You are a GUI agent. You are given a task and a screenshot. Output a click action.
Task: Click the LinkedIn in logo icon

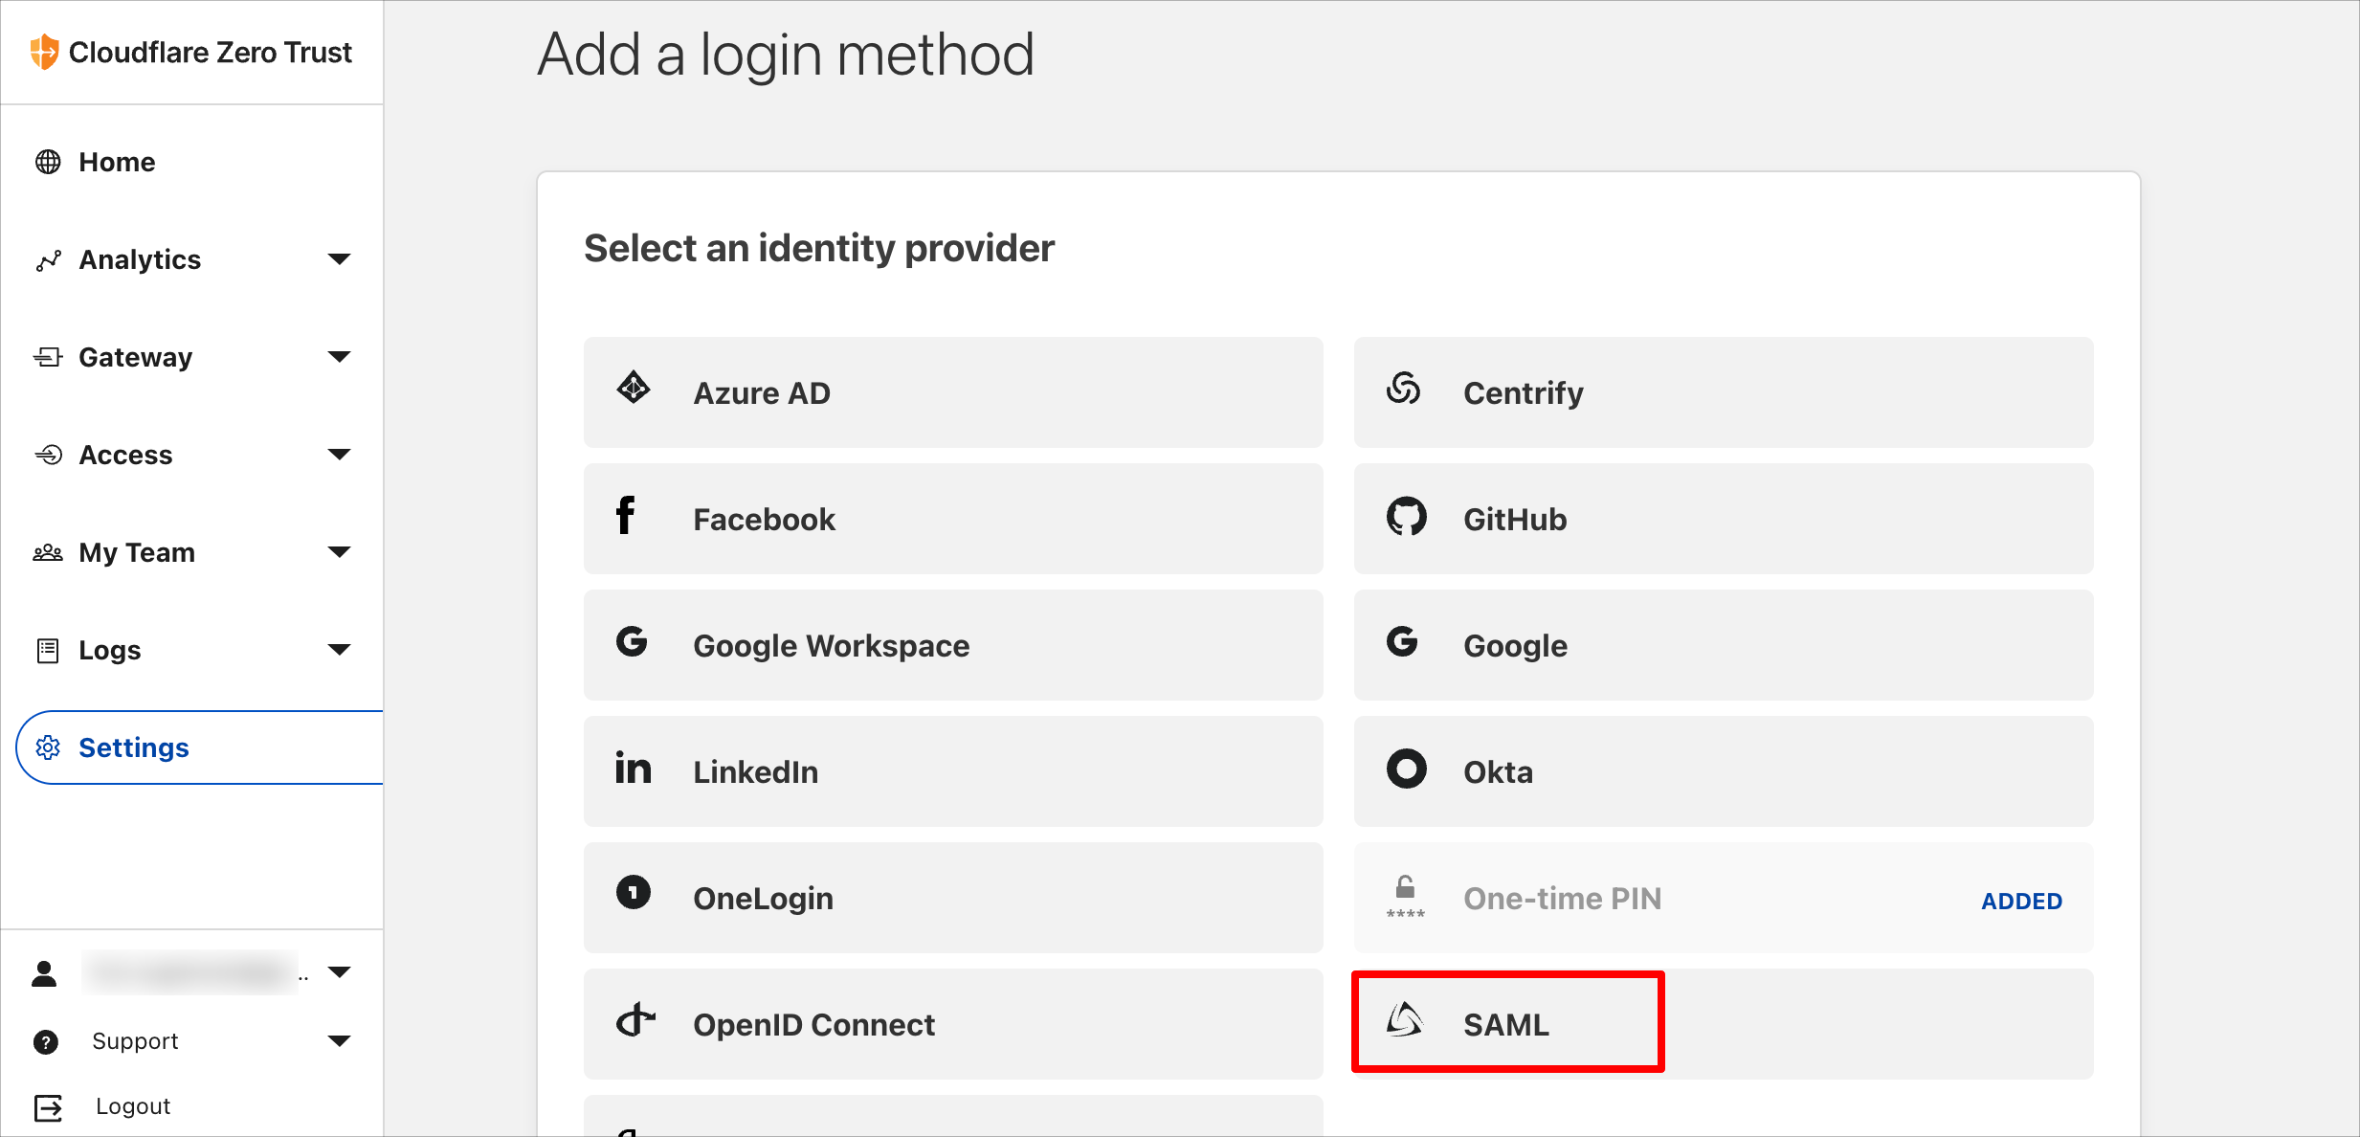click(x=633, y=768)
